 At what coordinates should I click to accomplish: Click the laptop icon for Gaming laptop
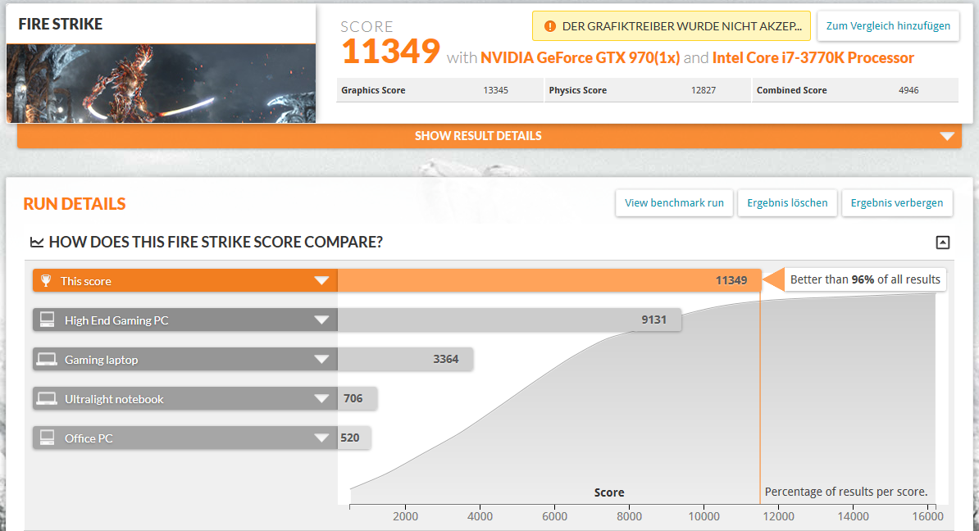[x=47, y=360]
